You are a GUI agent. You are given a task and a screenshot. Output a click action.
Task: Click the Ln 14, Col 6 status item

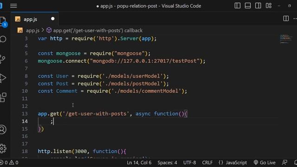click(x=139, y=163)
